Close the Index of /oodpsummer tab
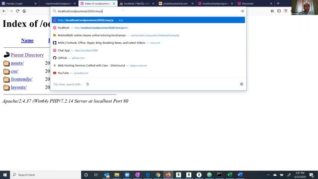This screenshot has height=179, width=318. [x=114, y=3]
